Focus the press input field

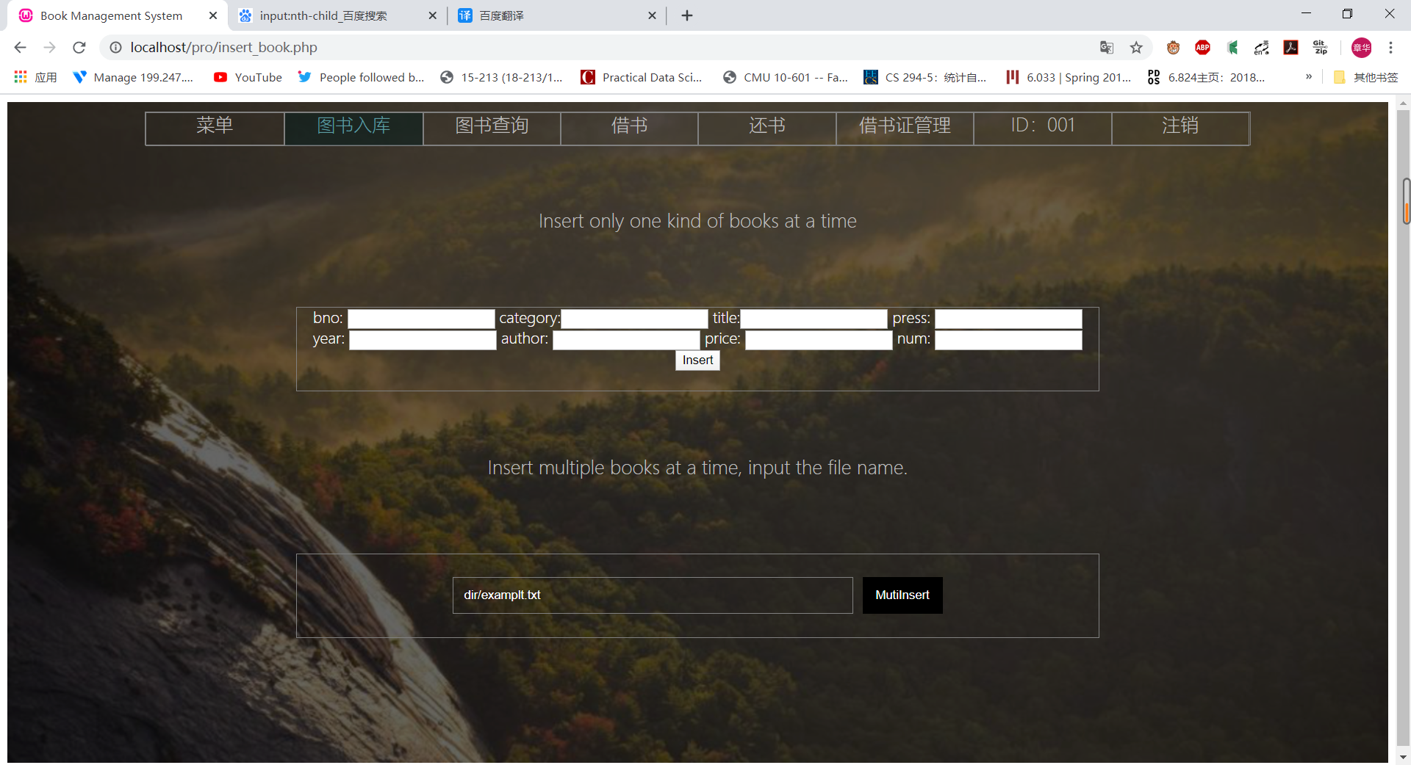(x=1008, y=319)
